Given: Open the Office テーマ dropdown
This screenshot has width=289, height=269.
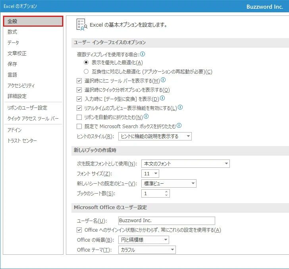Looking at the screenshot, I should (147, 250).
